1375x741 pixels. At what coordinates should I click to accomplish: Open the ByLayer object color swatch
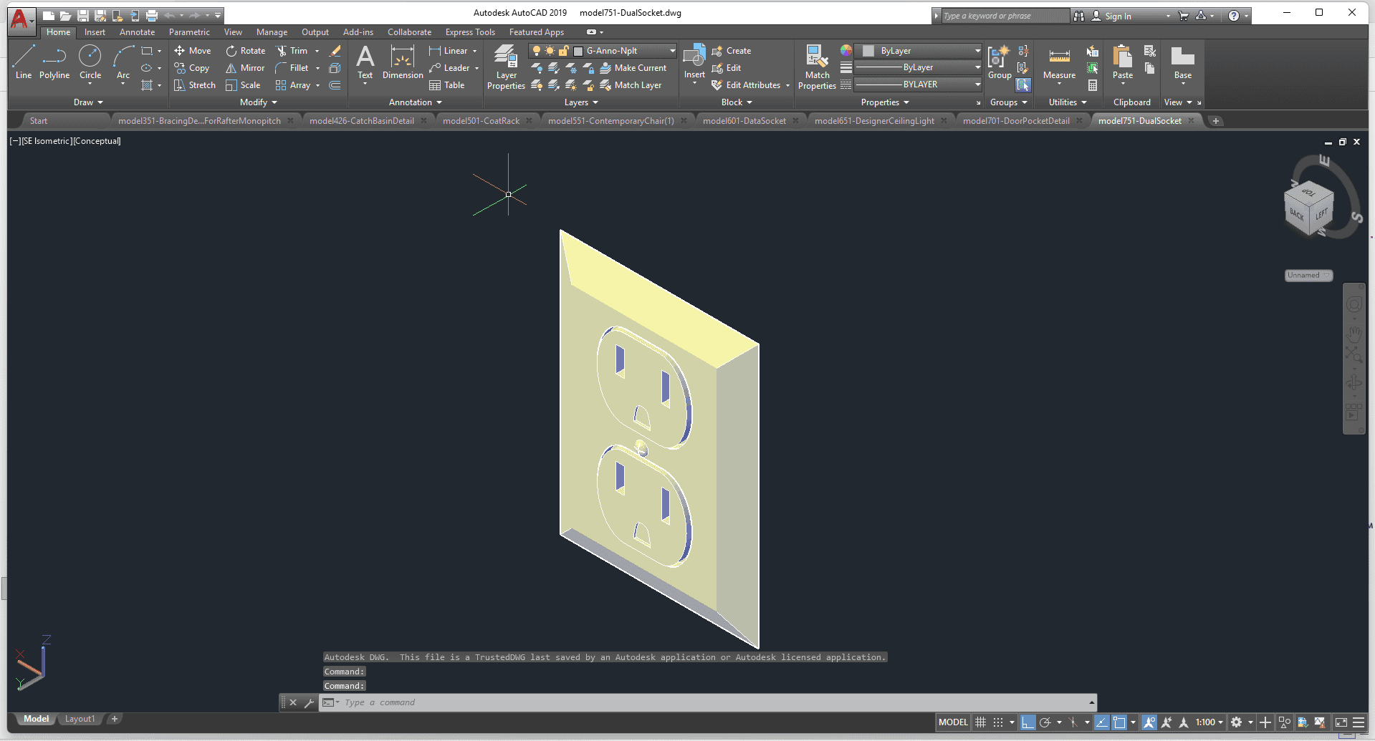tap(921, 51)
